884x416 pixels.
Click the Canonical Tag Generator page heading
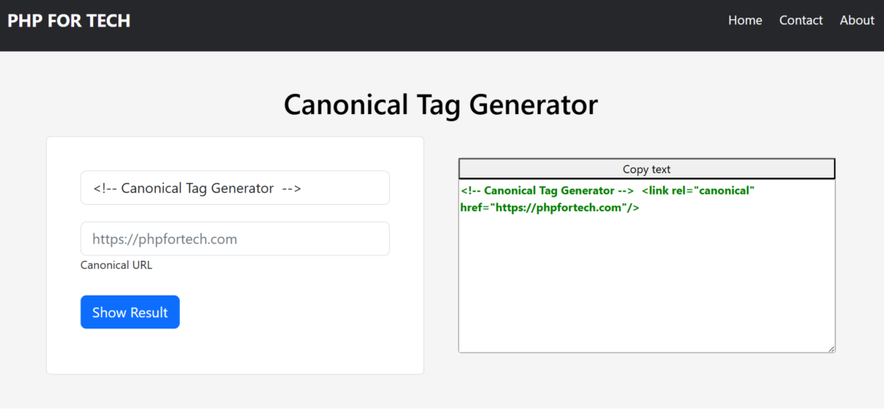coord(441,105)
